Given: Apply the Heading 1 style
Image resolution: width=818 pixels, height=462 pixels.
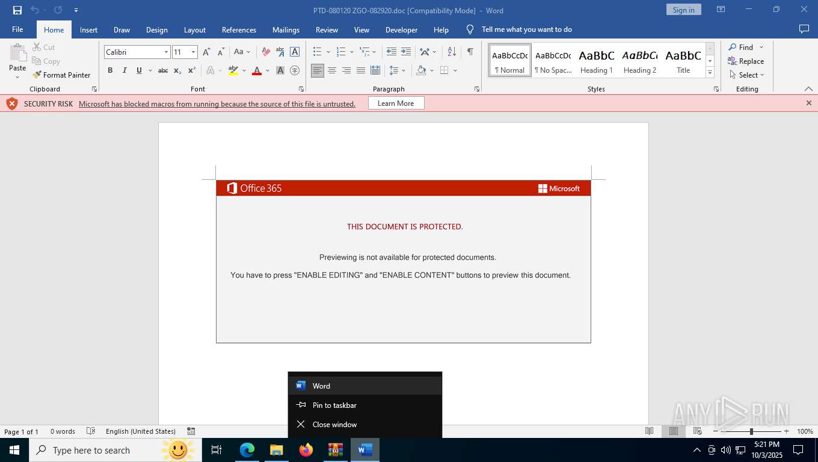Looking at the screenshot, I should tap(597, 61).
